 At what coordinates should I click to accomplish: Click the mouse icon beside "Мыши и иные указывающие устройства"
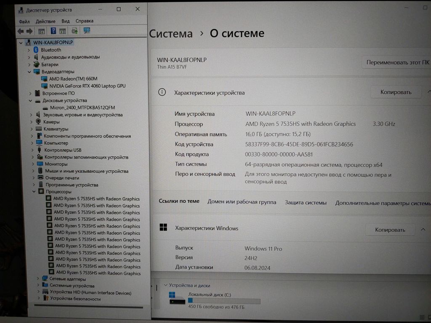tap(40, 171)
